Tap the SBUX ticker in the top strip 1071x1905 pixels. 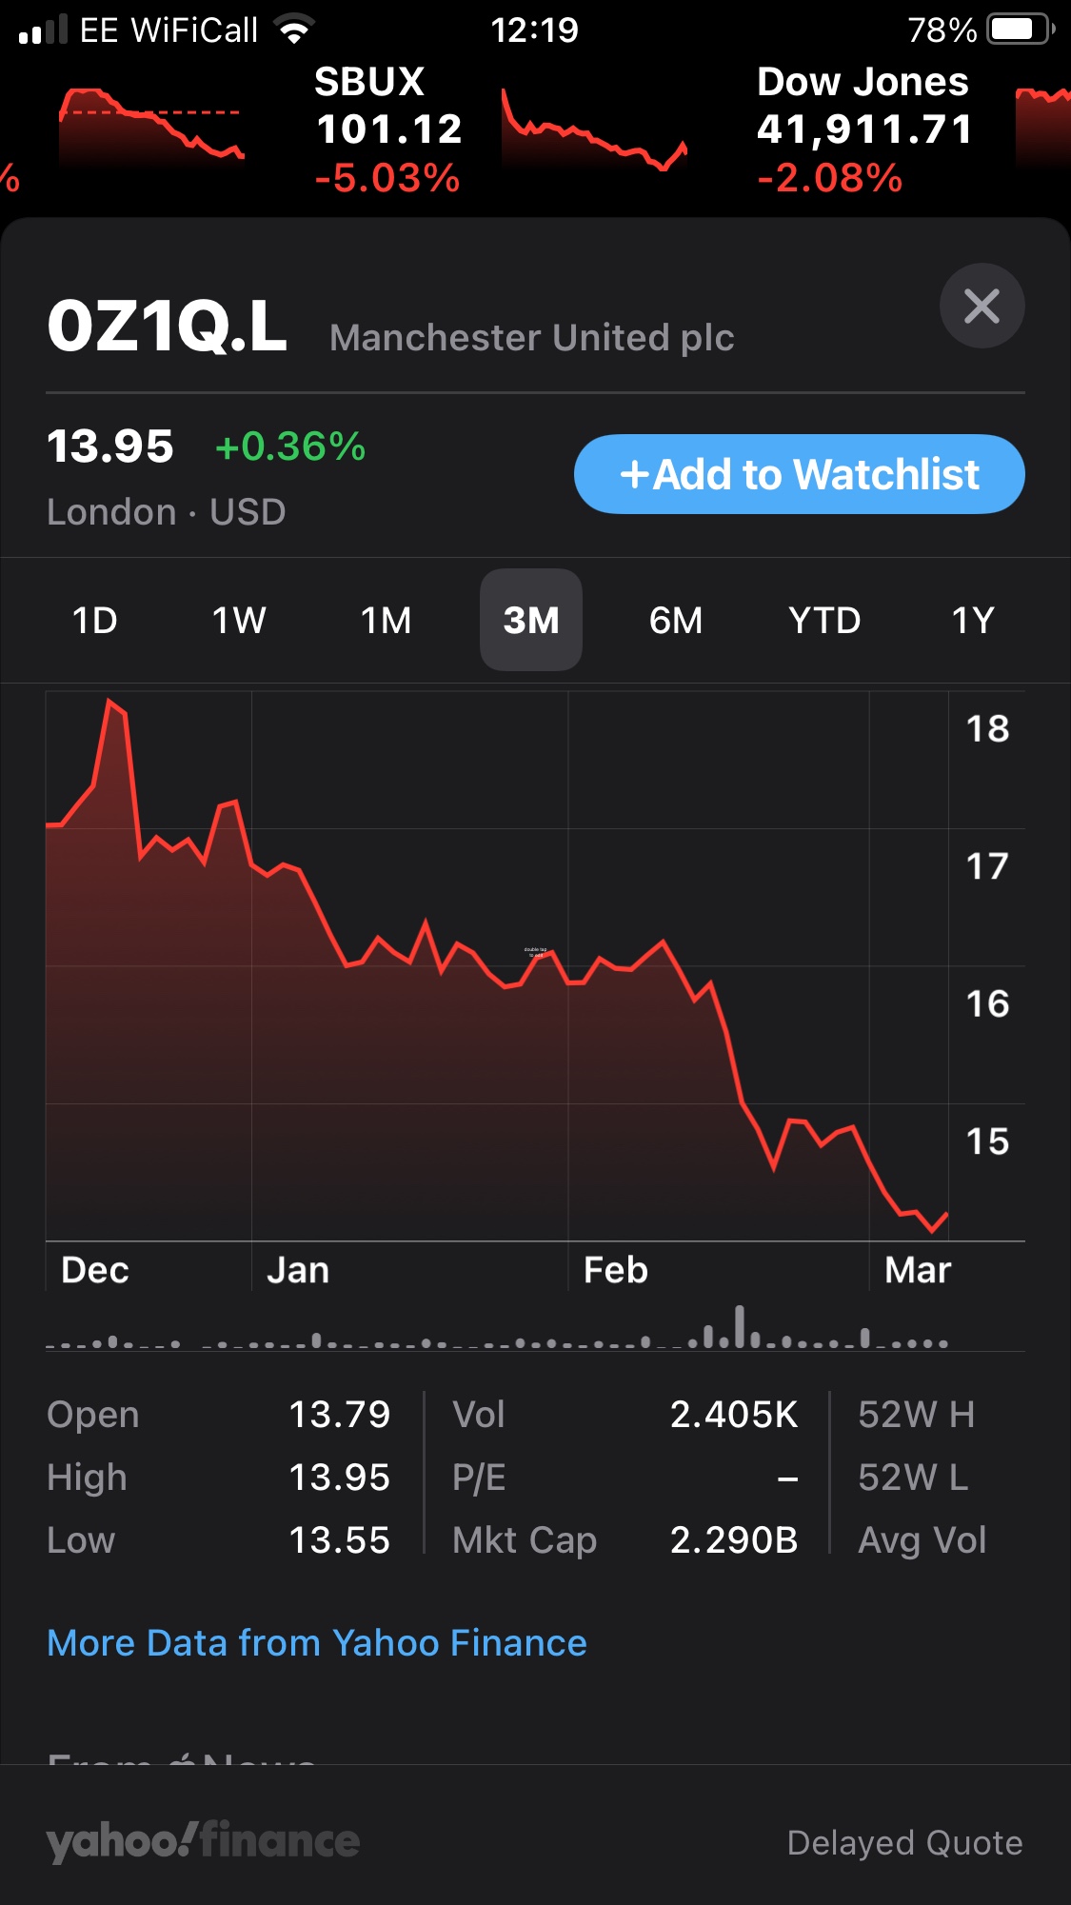click(x=388, y=129)
